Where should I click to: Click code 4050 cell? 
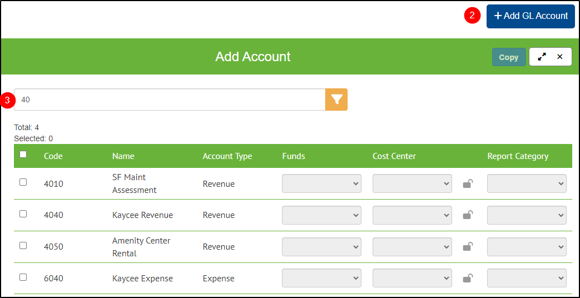[x=53, y=247]
